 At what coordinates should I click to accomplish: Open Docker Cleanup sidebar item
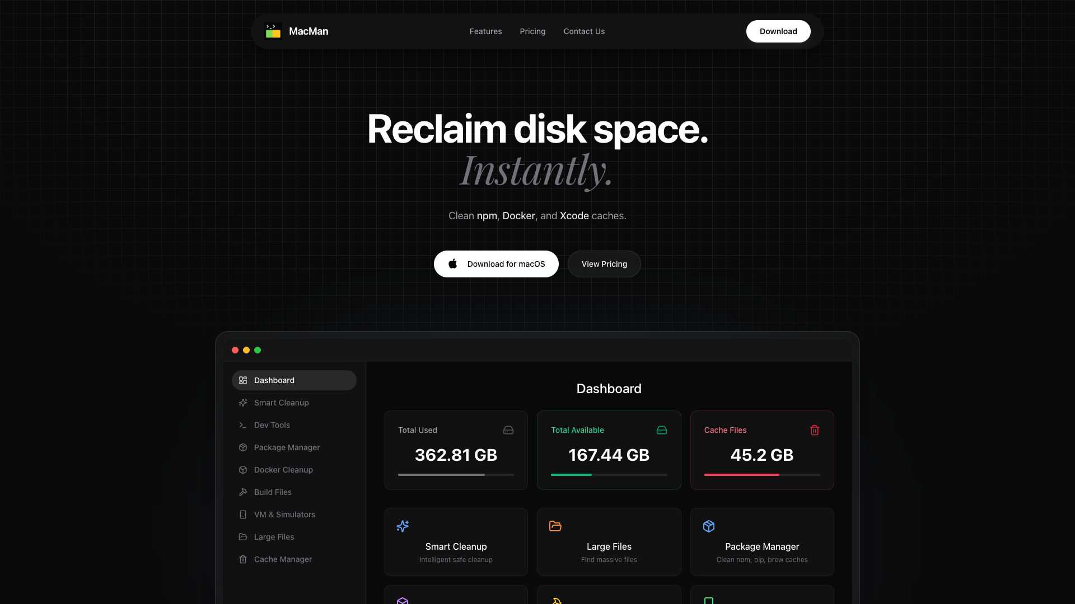tap(283, 470)
